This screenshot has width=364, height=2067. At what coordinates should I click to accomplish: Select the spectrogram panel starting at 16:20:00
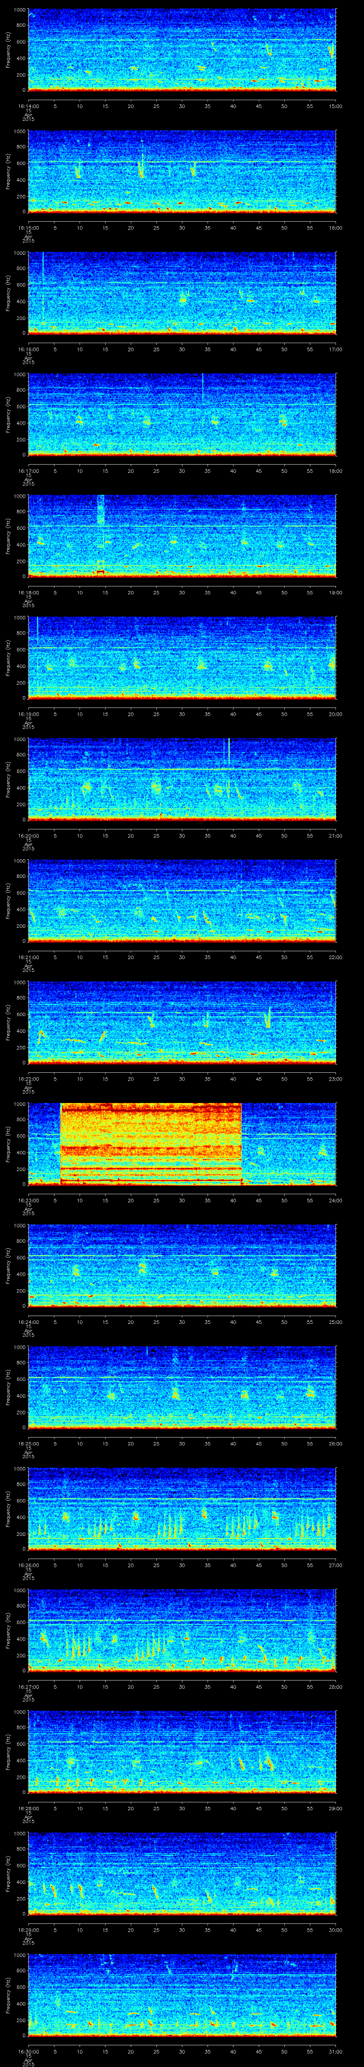point(182,779)
